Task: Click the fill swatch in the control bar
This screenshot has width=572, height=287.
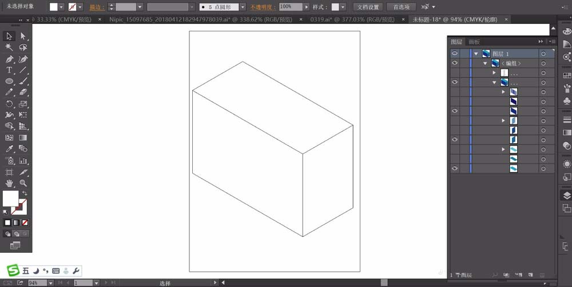Action: (54, 7)
